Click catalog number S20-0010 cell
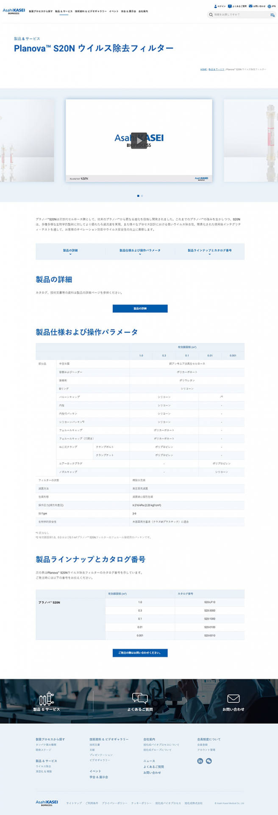 click(210, 635)
